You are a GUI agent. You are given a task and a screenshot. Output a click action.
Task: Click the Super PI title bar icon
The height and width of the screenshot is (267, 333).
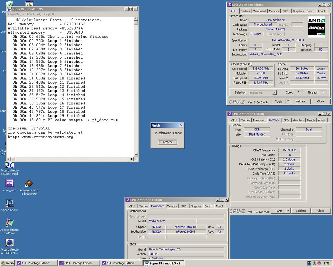[x=9, y=9]
